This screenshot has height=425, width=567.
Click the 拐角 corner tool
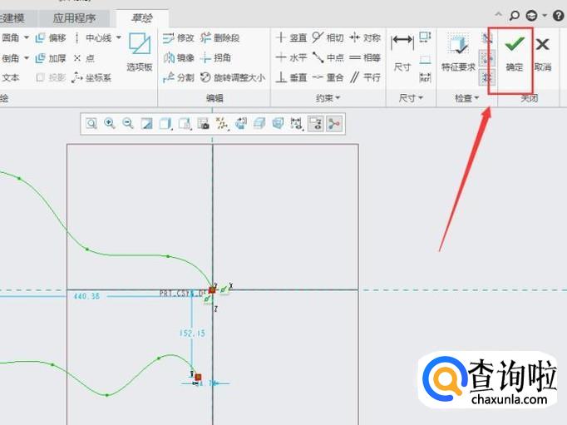[x=216, y=58]
